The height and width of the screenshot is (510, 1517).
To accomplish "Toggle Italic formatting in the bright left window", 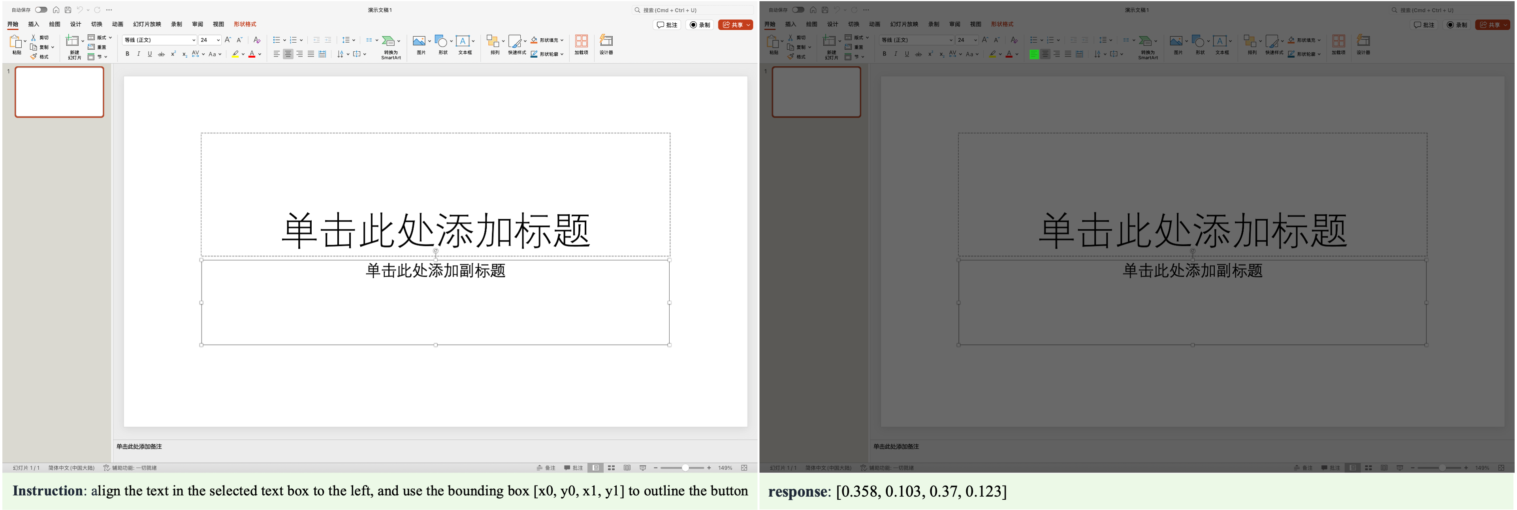I will (x=138, y=54).
